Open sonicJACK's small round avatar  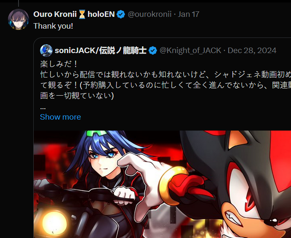coord(46,51)
